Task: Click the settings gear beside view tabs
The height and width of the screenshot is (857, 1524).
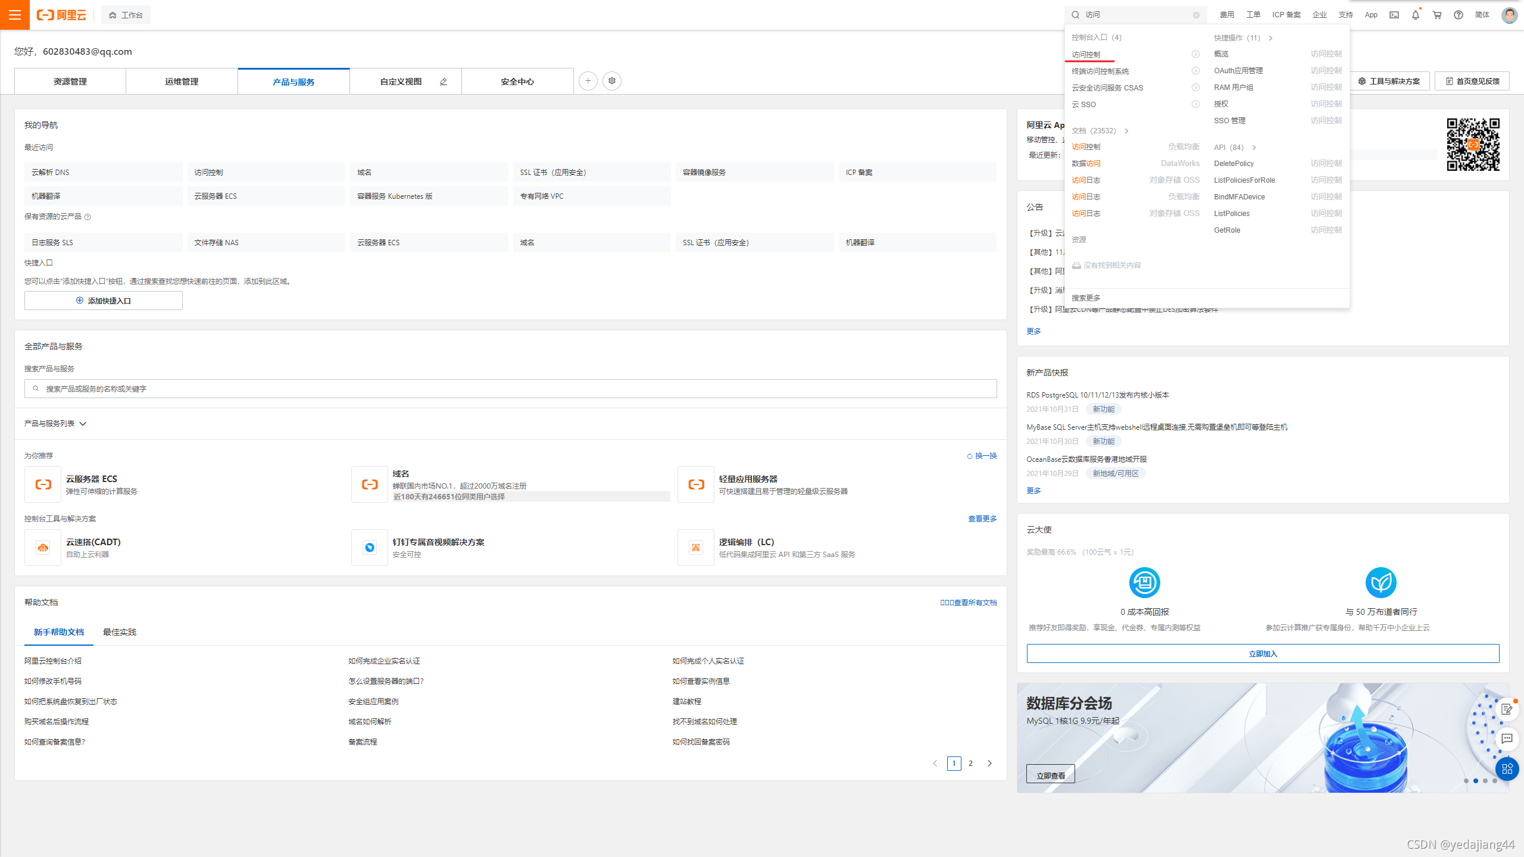Action: [x=612, y=81]
